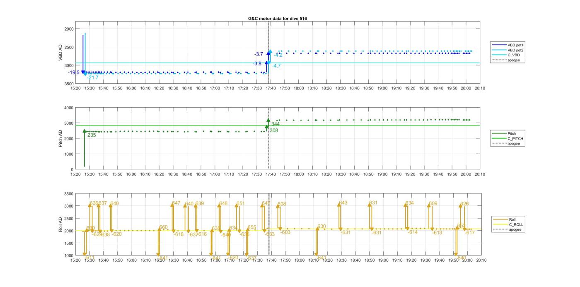This screenshot has height=287, width=580.
Task: Click the vertical apogee dashed line in Pitch plot
Action: click(x=268, y=138)
